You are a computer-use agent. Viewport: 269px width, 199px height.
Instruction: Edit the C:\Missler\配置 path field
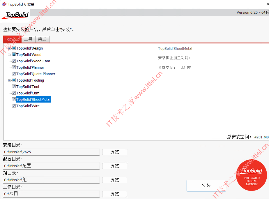point(51,166)
